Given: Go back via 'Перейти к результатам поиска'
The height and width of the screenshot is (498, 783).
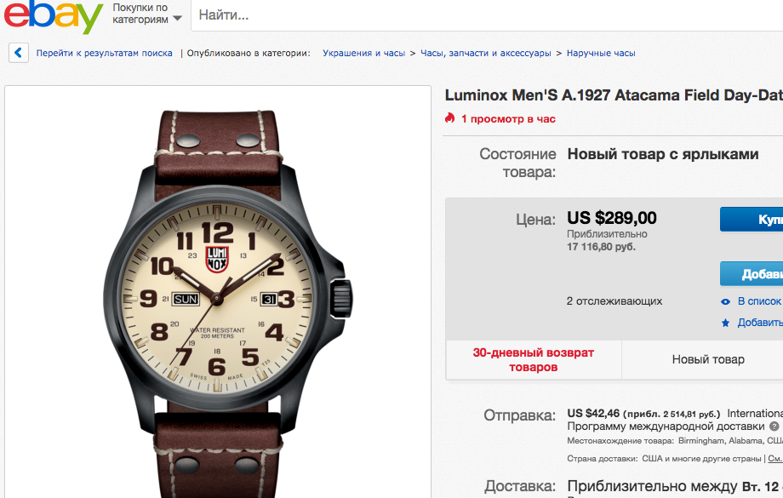Looking at the screenshot, I should 104,53.
